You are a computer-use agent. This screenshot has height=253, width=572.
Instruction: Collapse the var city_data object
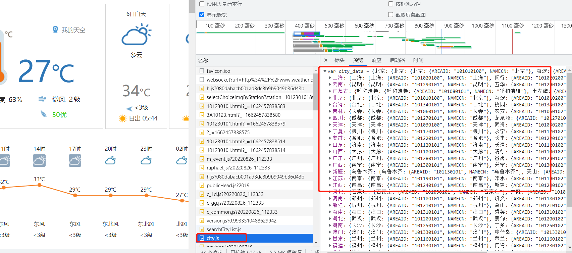[x=325, y=71]
